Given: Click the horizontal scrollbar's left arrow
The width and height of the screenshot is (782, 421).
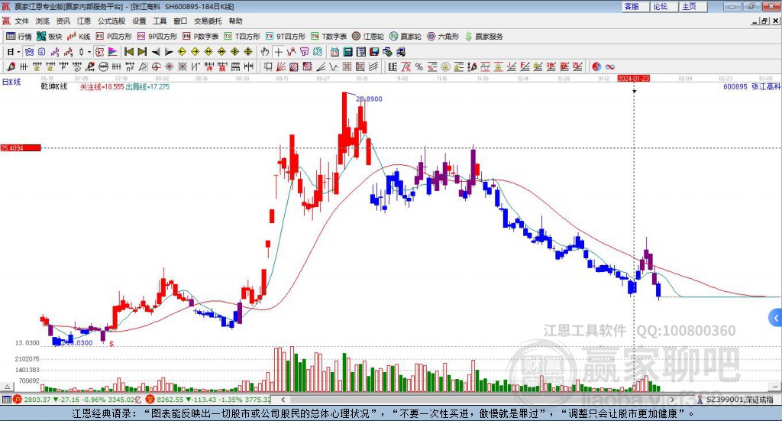Looking at the screenshot, I should coord(283,399).
